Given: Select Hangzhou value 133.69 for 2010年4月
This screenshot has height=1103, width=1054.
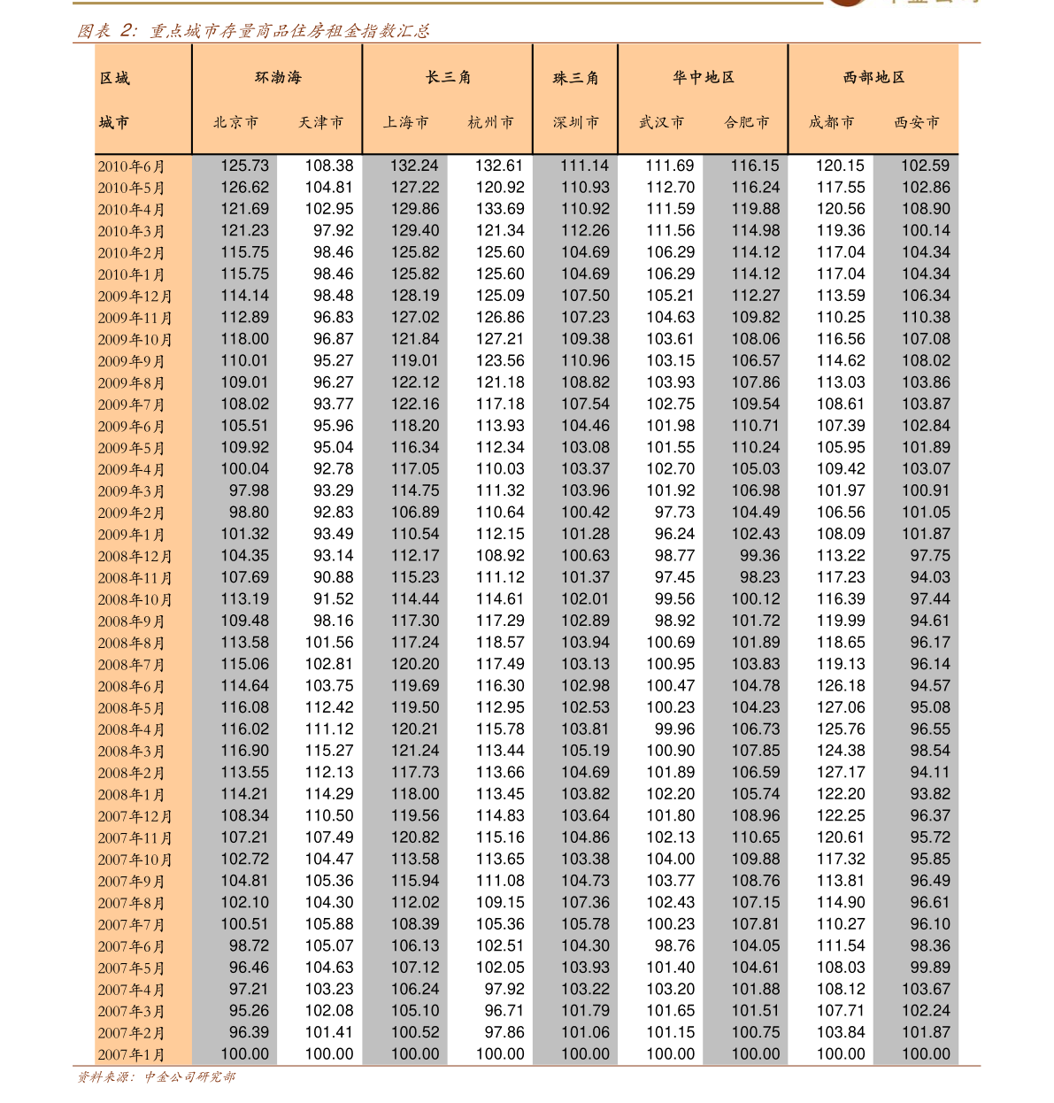Looking at the screenshot, I should pos(500,209).
